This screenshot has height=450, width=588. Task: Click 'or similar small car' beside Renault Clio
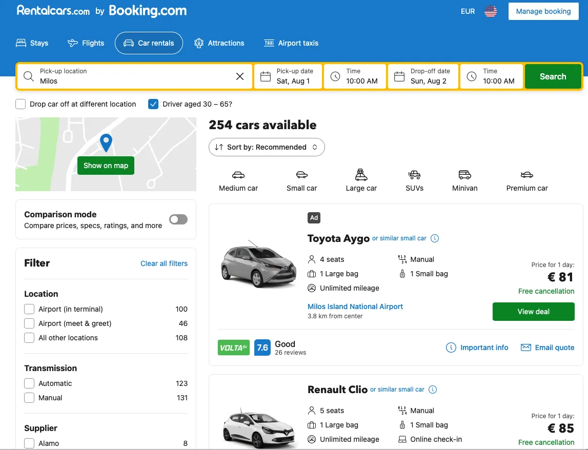pos(397,389)
